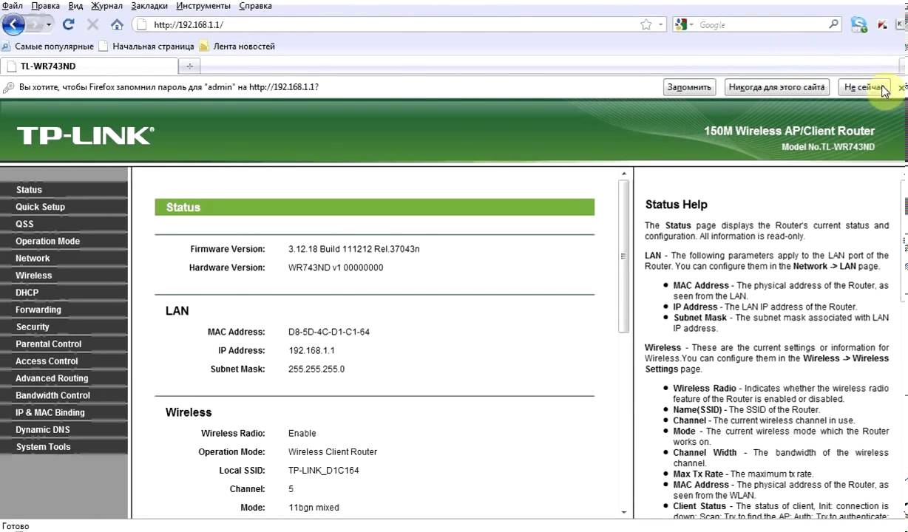Open System Tools in the sidebar
Image resolution: width=908 pixels, height=532 pixels.
point(64,447)
